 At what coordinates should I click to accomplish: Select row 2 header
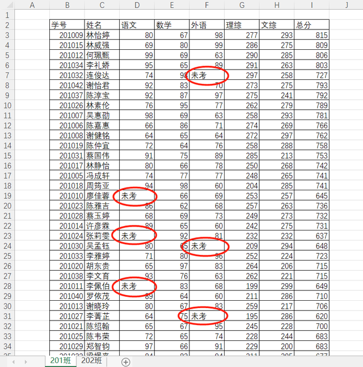[x=7, y=25]
